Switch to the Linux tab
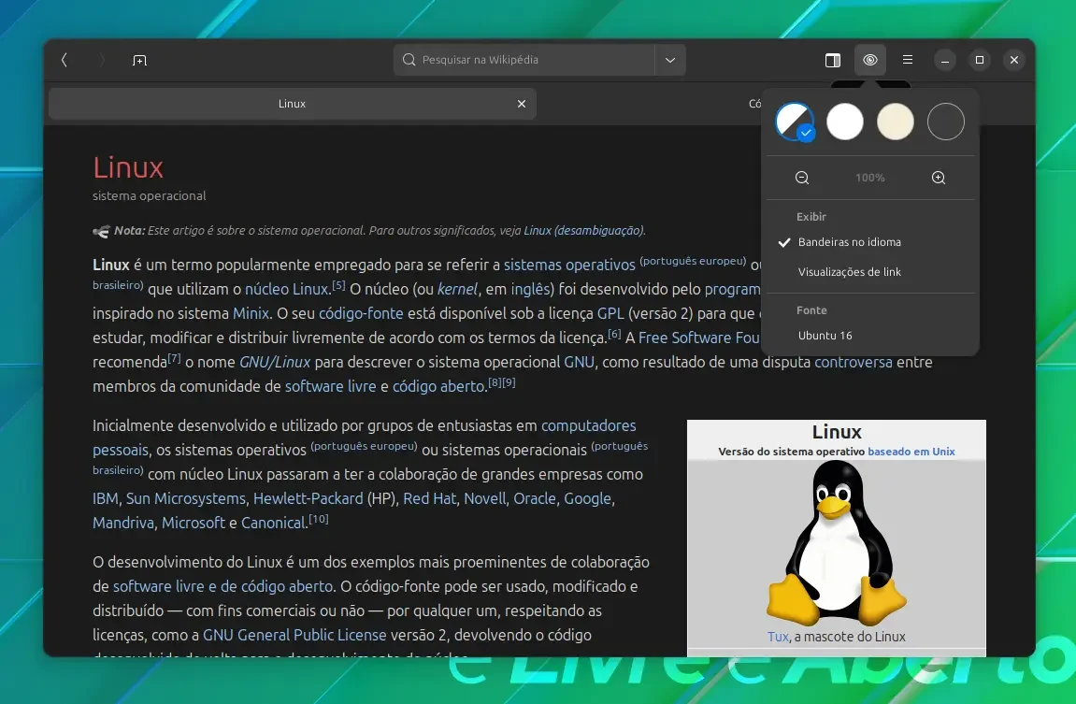1076x704 pixels. [x=293, y=104]
